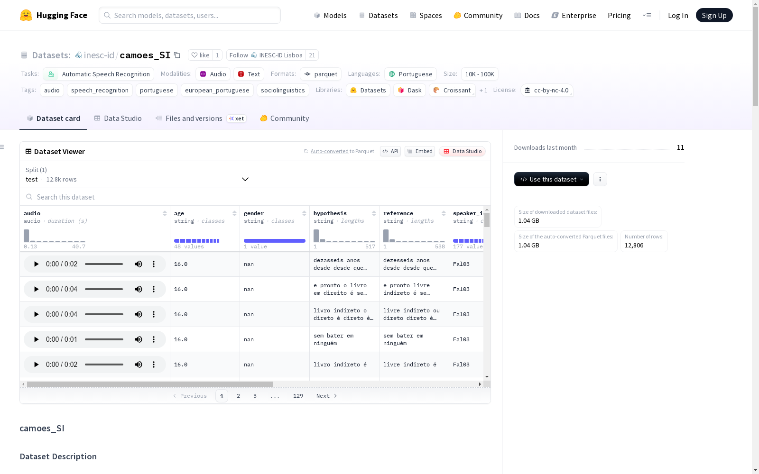Screen dimensions: 759x474
Task: Click the Dask library tag
Action: [409, 90]
